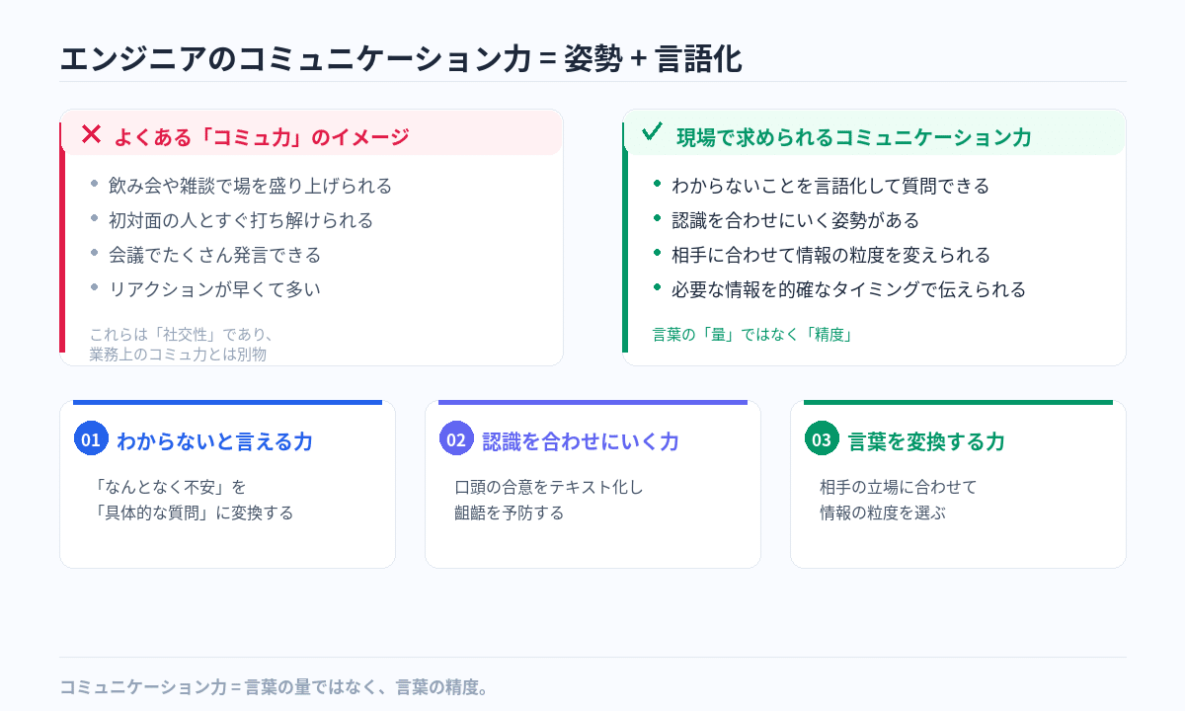Click the green 03 number badge

pos(821,439)
